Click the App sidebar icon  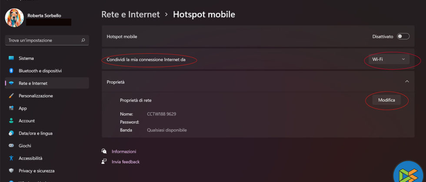[x=11, y=108]
